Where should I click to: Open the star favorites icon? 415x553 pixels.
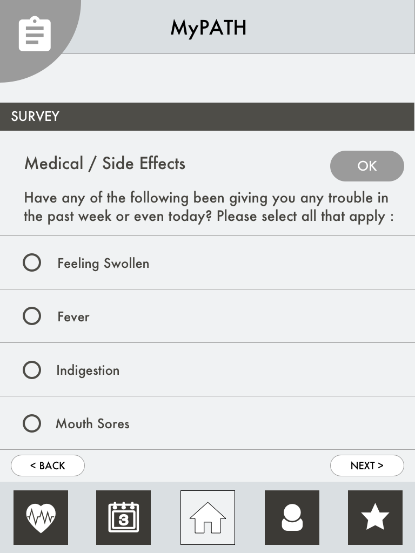[x=375, y=517]
